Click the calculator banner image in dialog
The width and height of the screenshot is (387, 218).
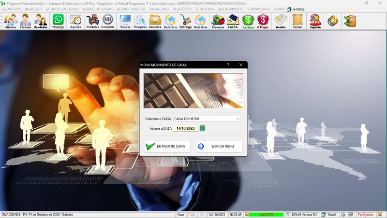click(193, 91)
